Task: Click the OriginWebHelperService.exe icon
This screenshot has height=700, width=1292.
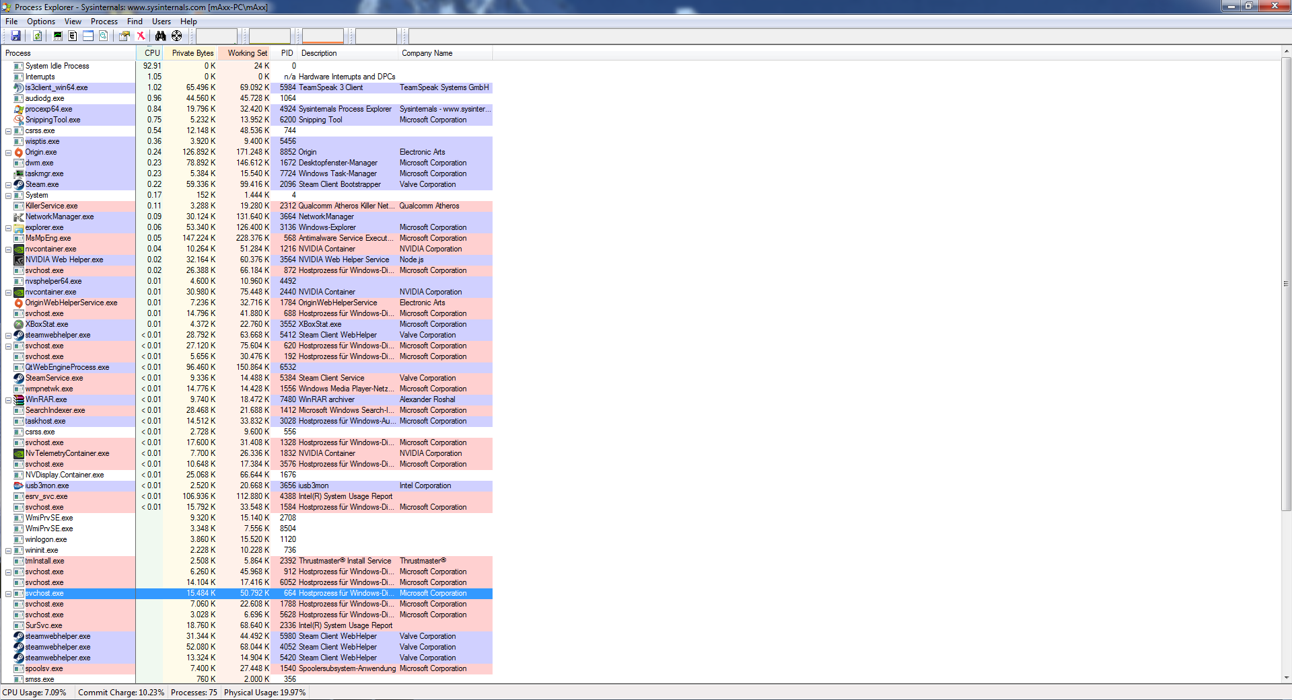Action: pyautogui.click(x=19, y=303)
